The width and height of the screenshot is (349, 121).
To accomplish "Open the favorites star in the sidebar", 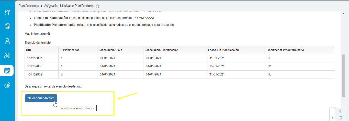I will pos(7,12).
